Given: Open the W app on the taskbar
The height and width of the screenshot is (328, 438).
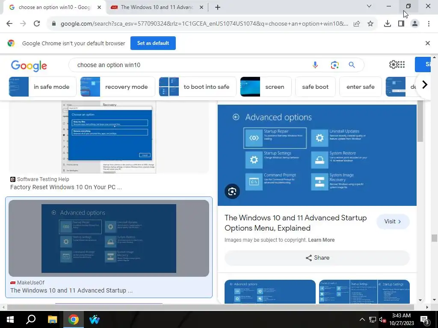Looking at the screenshot, I should point(95,319).
